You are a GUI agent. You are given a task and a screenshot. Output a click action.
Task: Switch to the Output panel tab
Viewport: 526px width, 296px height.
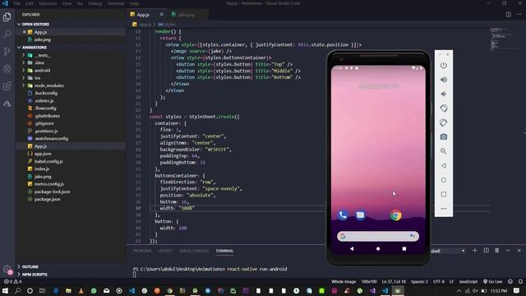[x=165, y=251]
